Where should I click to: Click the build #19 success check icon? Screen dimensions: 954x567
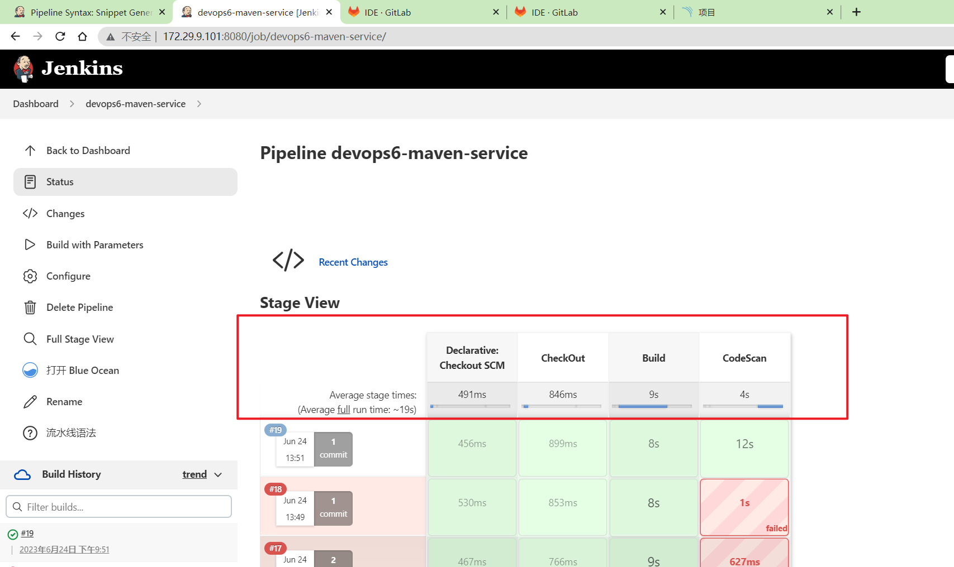(x=13, y=535)
